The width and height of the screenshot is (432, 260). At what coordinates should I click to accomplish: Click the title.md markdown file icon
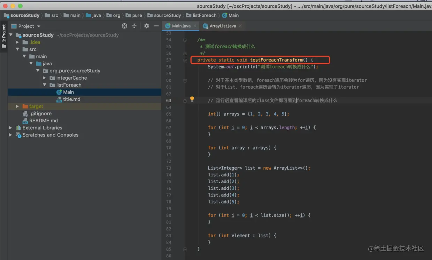tap(59, 99)
